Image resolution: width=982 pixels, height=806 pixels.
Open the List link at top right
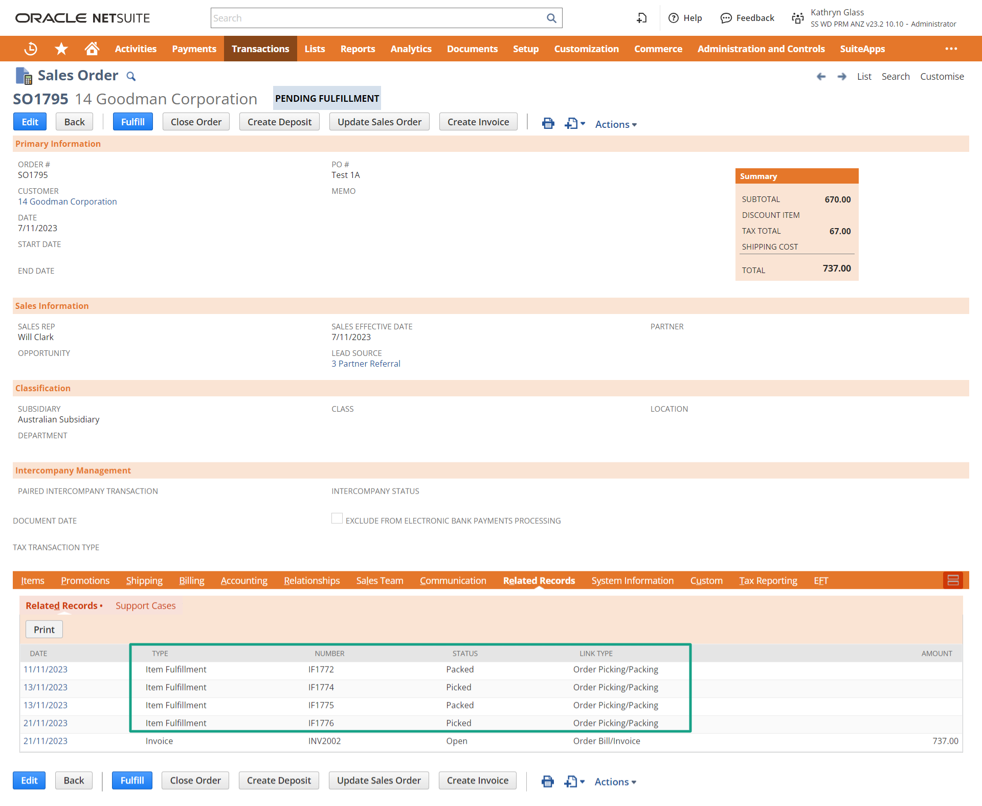pos(864,76)
